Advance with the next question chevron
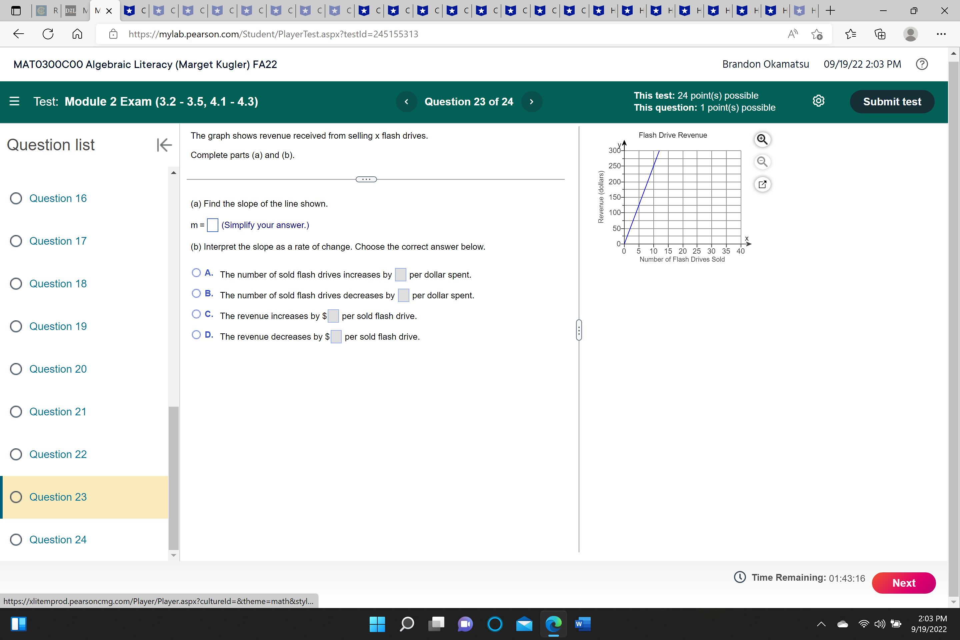 coord(531,102)
